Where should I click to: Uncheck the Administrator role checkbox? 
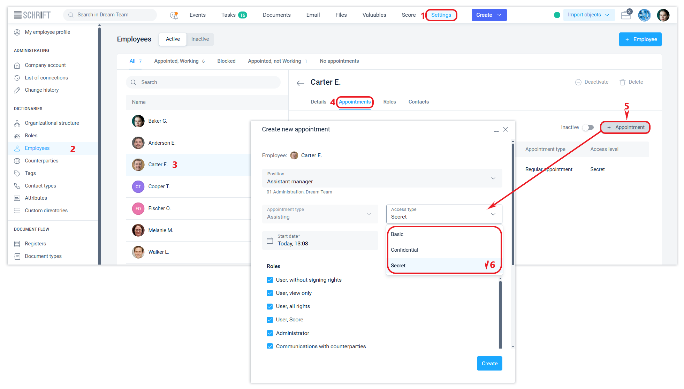[270, 333]
